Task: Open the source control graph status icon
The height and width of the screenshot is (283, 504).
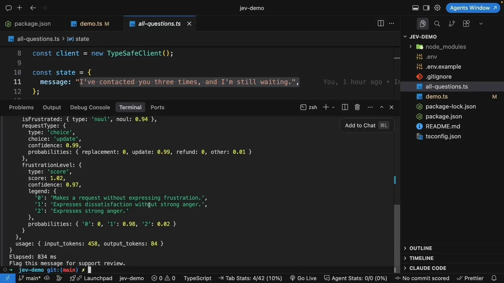Action: click(59, 278)
